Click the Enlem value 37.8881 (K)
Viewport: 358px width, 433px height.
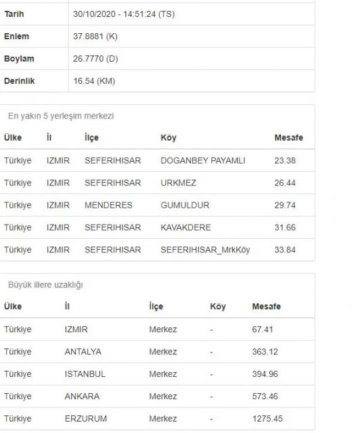point(95,37)
